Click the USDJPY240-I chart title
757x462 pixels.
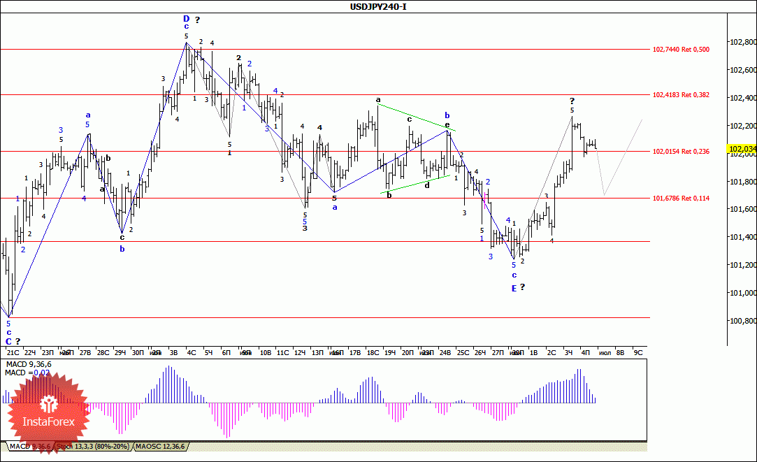(x=378, y=7)
